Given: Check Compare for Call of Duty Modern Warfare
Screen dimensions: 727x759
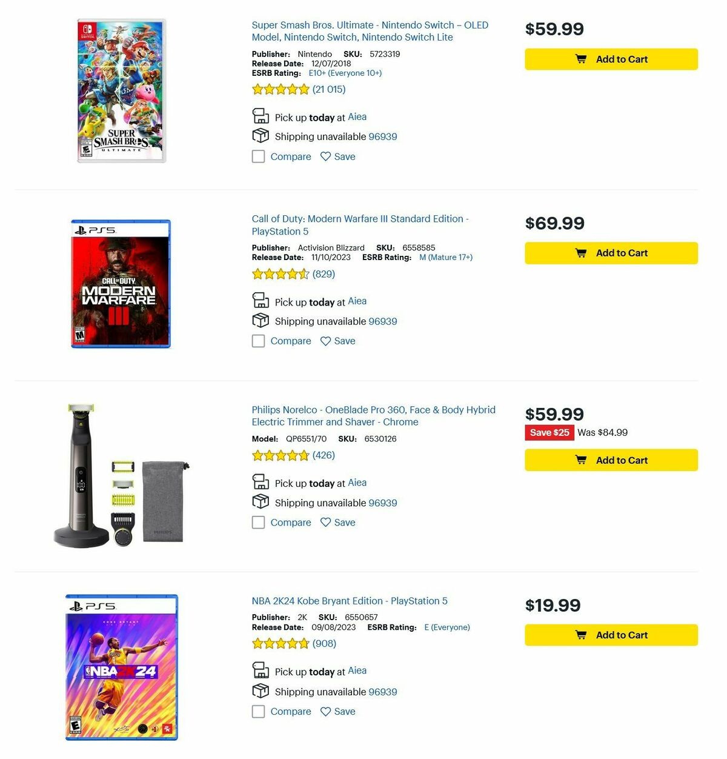Looking at the screenshot, I should coord(258,341).
